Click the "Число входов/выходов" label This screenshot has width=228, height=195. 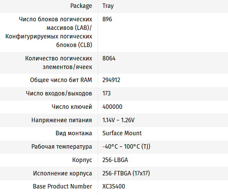pyautogui.click(x=59, y=93)
